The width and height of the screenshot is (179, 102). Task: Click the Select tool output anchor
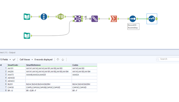pyautogui.click(x=156, y=19)
